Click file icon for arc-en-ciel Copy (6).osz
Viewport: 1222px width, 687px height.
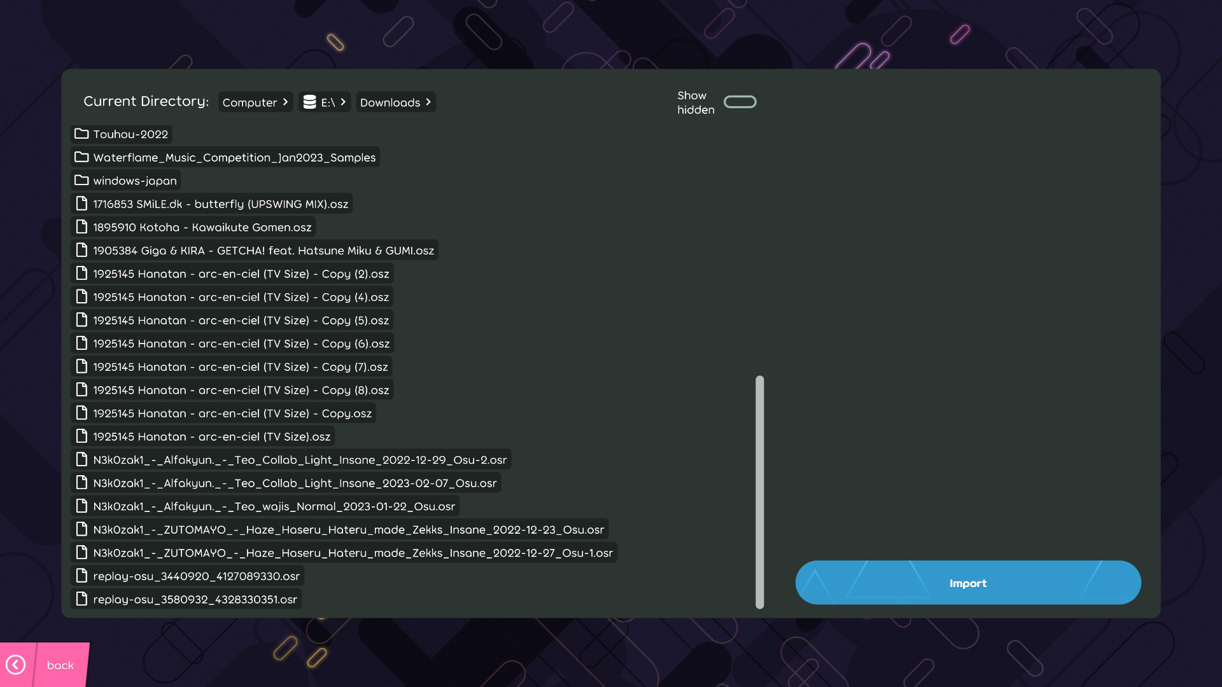[81, 343]
